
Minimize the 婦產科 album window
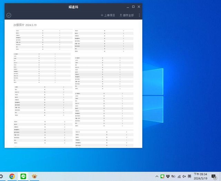[x=127, y=7]
